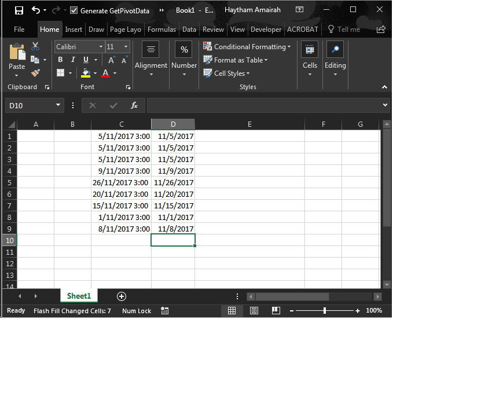Click the Conditional Formatting icon
481x400 pixels.
click(207, 46)
